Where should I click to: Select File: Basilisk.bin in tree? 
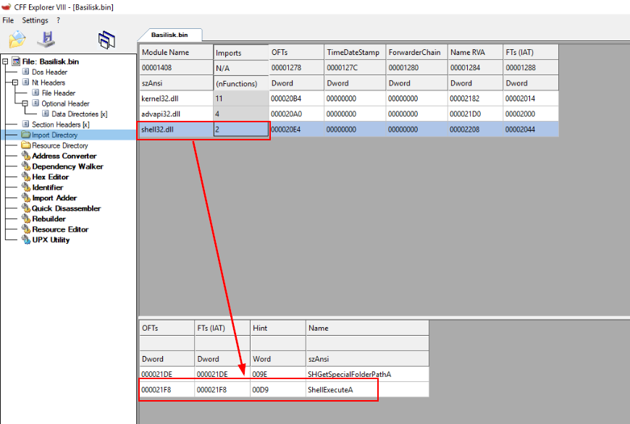point(50,62)
